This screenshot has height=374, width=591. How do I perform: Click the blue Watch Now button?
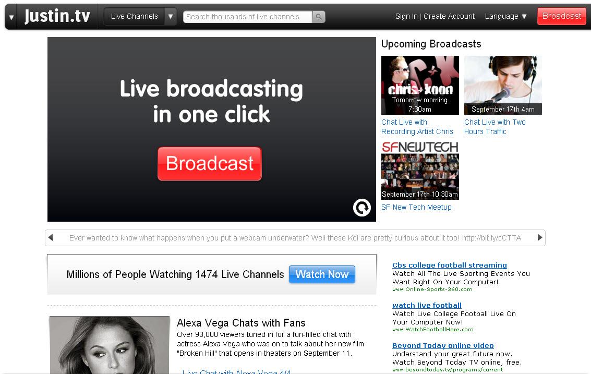(322, 274)
